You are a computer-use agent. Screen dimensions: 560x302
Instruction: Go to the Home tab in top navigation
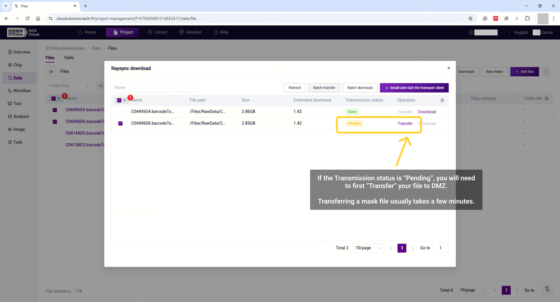point(87,32)
